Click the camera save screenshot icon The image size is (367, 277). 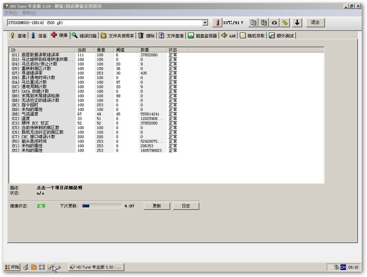(x=274, y=23)
